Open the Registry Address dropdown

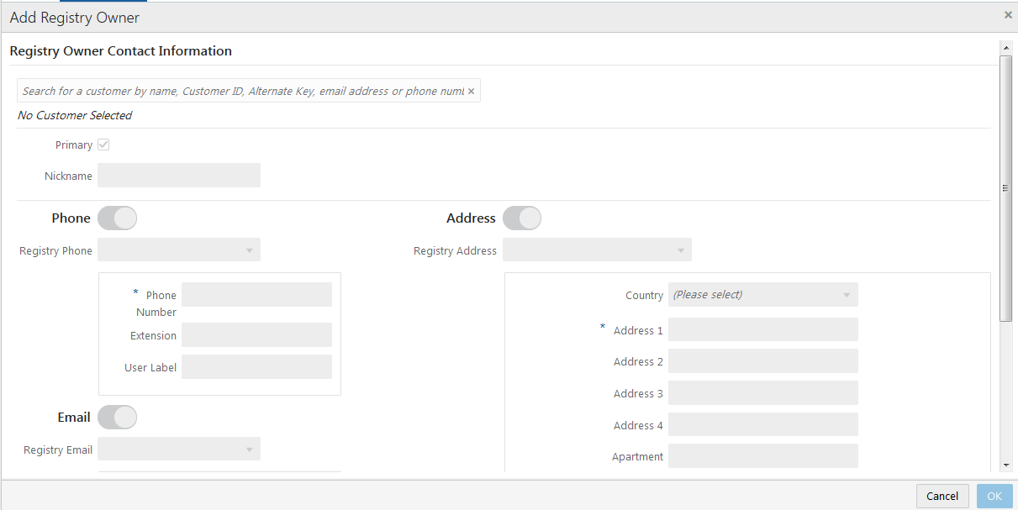tap(597, 250)
